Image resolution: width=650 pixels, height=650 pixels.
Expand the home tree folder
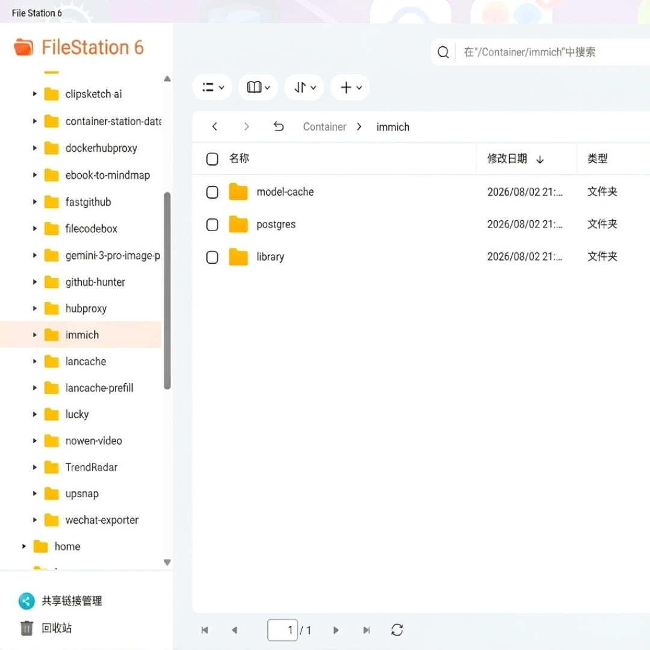[24, 546]
